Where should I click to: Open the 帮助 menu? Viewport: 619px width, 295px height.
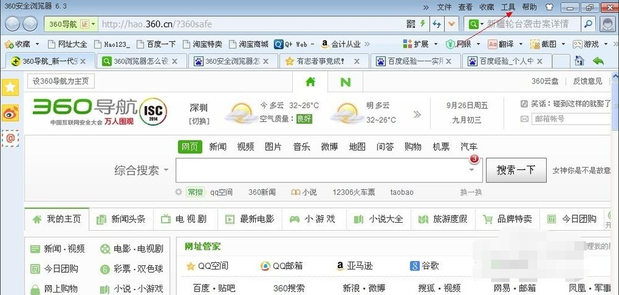(x=529, y=7)
